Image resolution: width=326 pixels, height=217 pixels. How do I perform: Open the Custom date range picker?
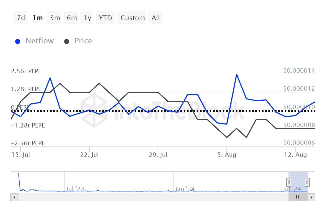133,18
